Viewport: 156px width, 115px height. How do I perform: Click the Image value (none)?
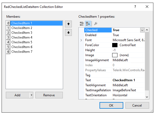[124, 55]
